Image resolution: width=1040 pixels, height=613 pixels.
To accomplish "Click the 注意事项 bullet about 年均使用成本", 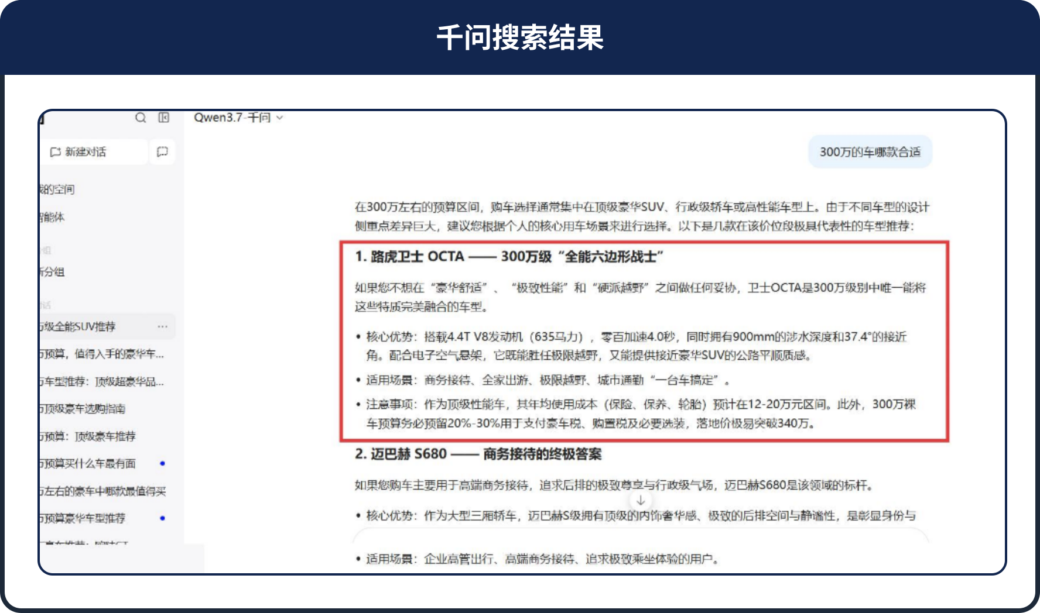I will pyautogui.click(x=636, y=414).
